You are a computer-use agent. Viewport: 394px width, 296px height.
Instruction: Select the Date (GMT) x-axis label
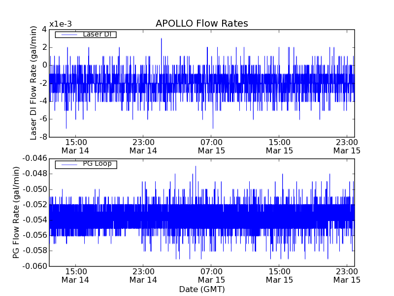tap(201, 289)
